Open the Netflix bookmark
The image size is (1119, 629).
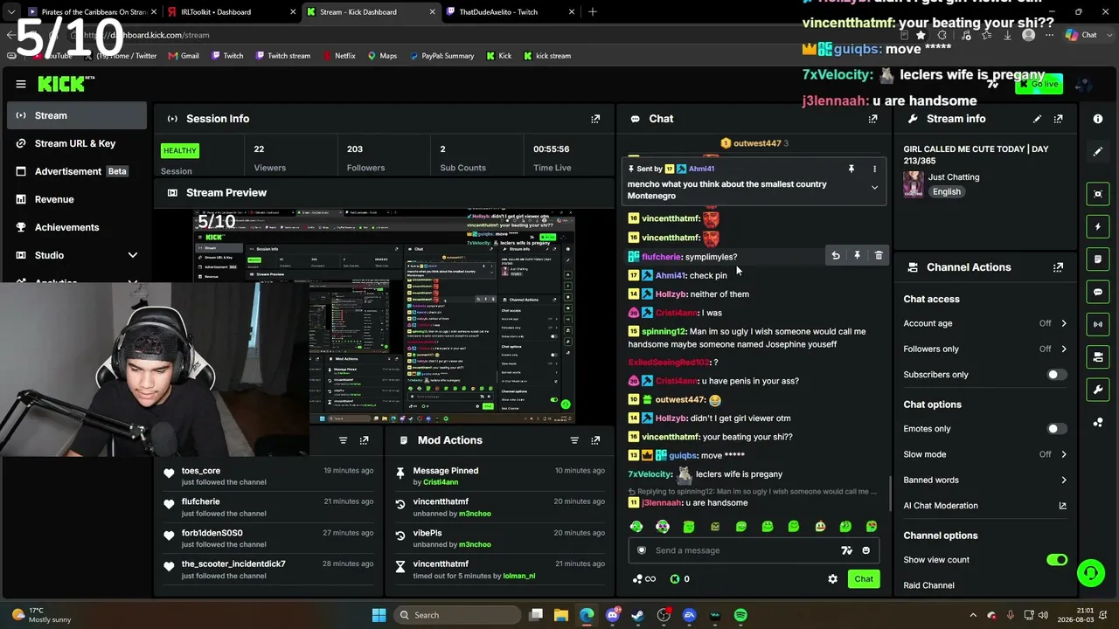(338, 56)
